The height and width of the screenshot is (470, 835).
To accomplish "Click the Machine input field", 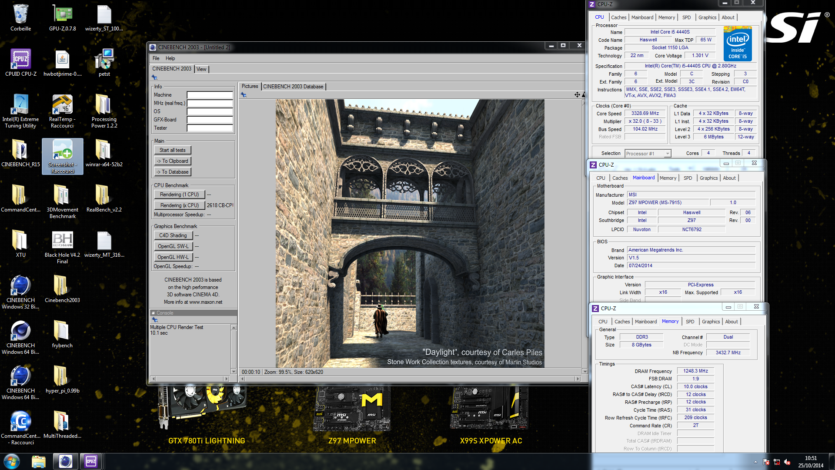I will [x=210, y=95].
